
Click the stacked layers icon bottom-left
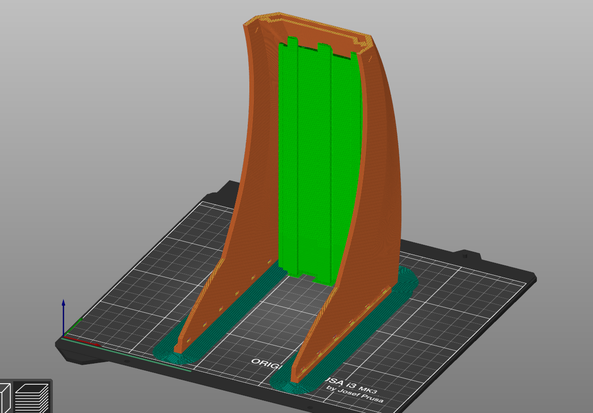(31, 397)
